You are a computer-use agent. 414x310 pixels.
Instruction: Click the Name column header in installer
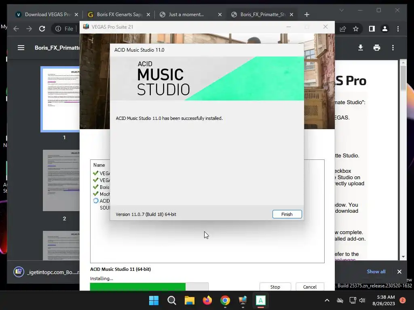[99, 165]
